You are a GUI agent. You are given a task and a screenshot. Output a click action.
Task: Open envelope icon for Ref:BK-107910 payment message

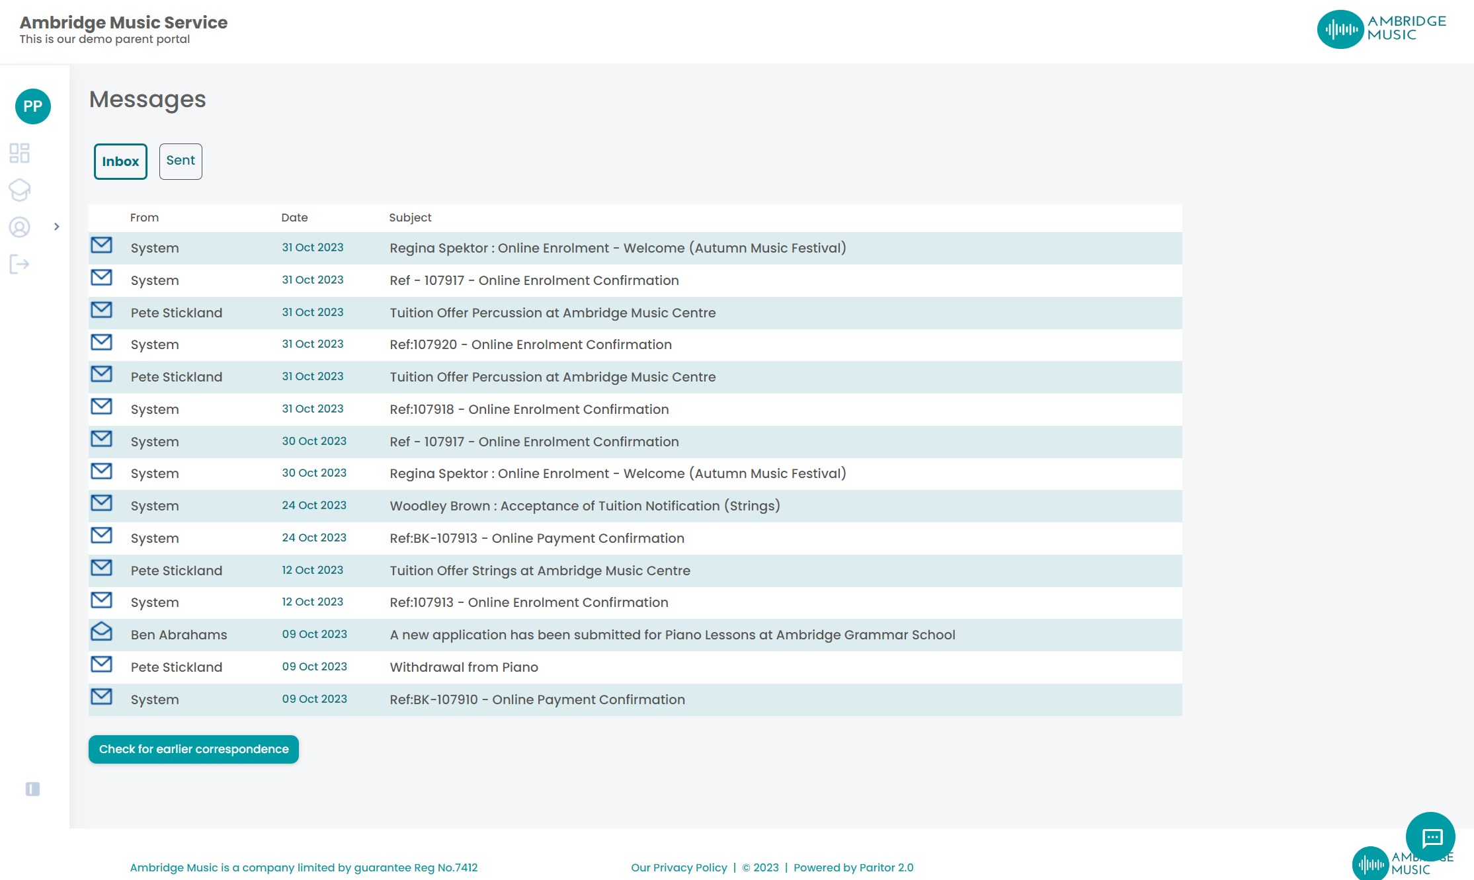coord(101,697)
